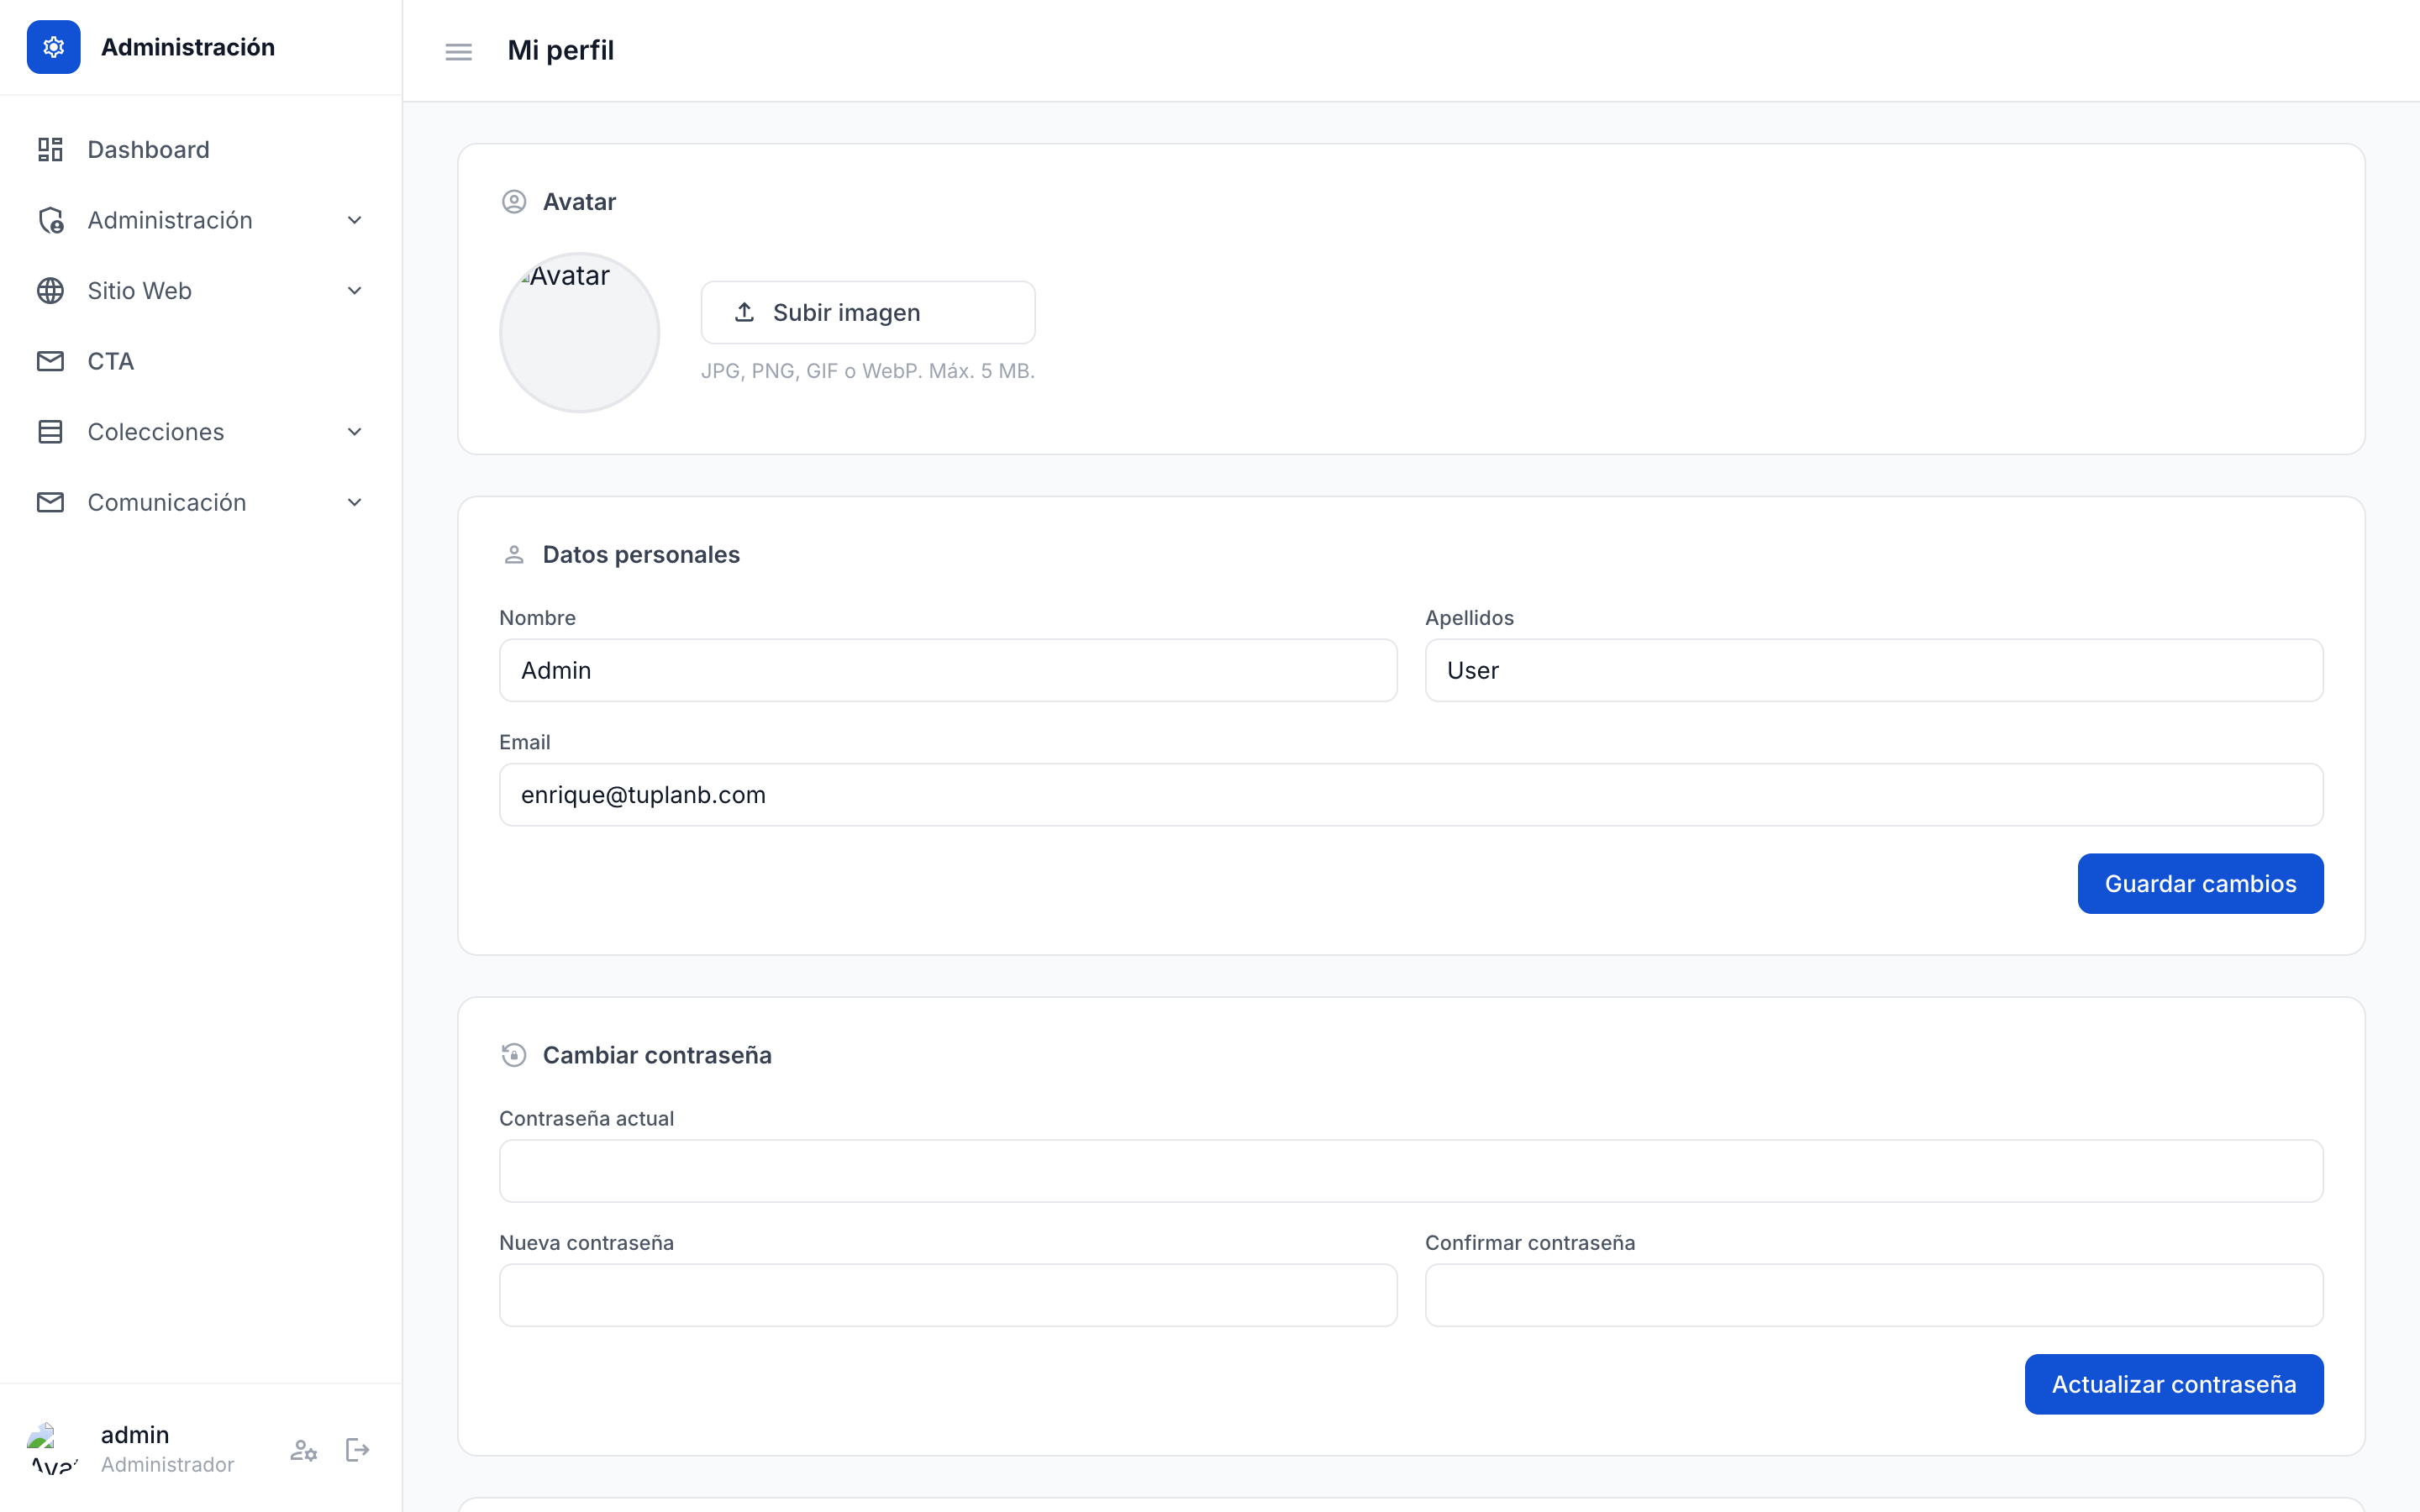Viewport: 2420px width, 1512px height.
Task: Click the Sitio Web globe icon
Action: 50,291
